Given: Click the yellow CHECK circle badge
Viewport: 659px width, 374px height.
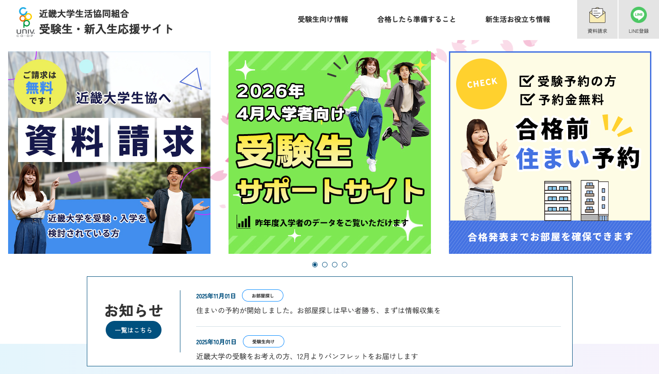Looking at the screenshot, I should point(481,84).
